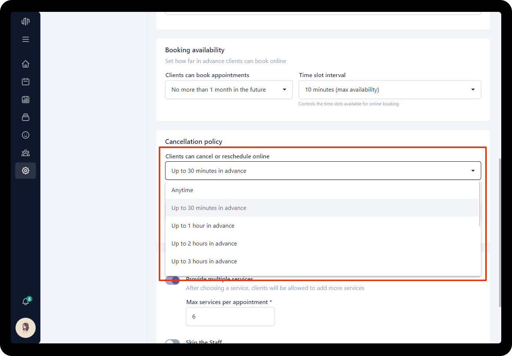Viewport: 512px width, 356px height.
Task: Open the user profile avatar
Action: coord(26,328)
